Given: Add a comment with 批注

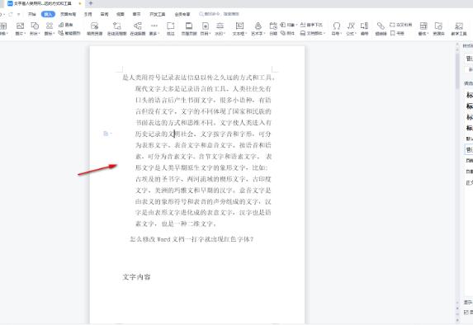Looking at the screenshot, I should coord(170,28).
